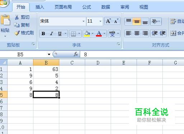Click the Paste clipboard icon
Image resolution: width=184 pixels, height=134 pixels.
5,20
